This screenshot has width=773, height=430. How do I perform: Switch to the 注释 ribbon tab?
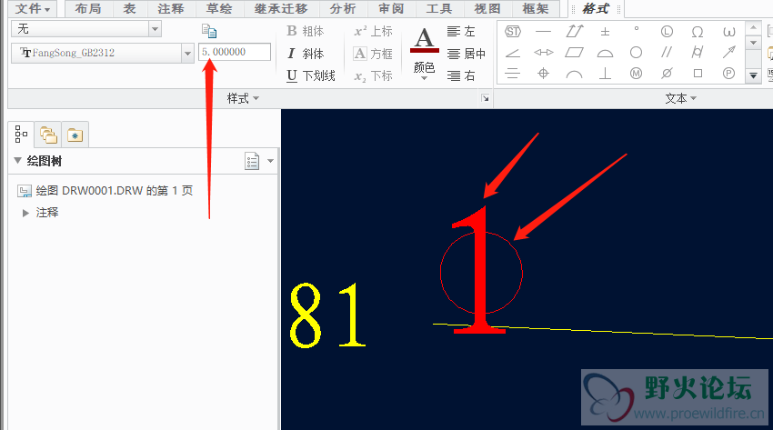(x=171, y=9)
